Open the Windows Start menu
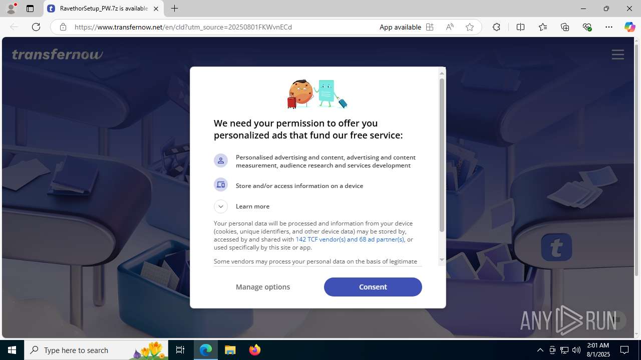This screenshot has height=360, width=641. tap(12, 350)
